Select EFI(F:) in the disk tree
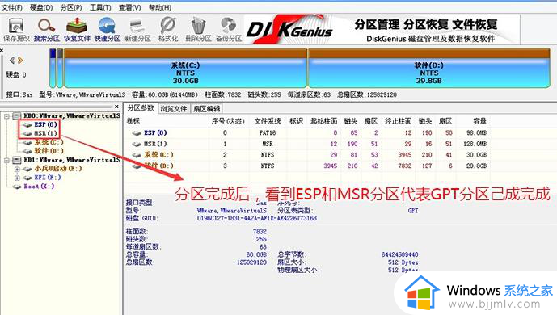557x315 pixels. click(48, 178)
